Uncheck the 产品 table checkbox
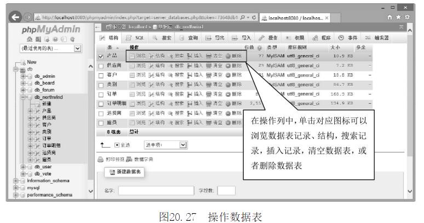Screen dimensions: 424x223 (x=100, y=56)
